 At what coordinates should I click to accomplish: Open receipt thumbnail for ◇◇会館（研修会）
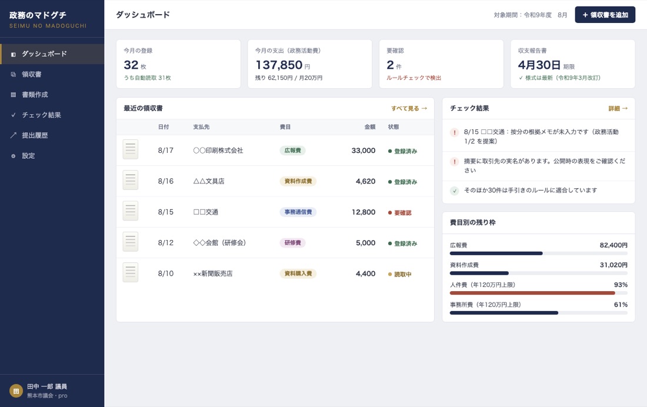pyautogui.click(x=131, y=242)
